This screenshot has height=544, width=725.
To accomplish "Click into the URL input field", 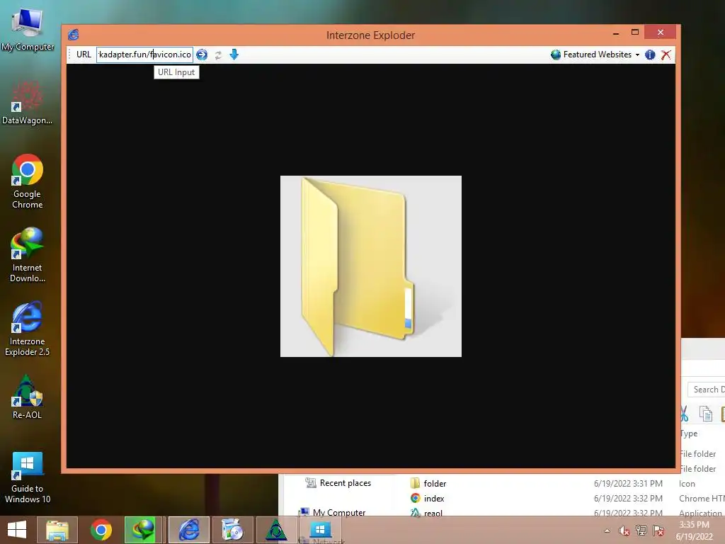I will 144,55.
